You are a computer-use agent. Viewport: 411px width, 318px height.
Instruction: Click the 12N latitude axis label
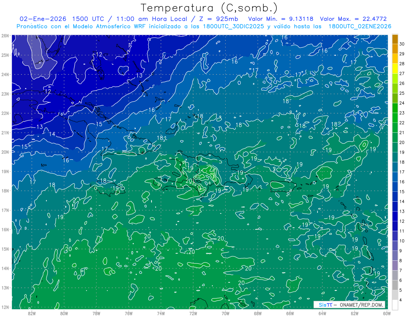5,307
